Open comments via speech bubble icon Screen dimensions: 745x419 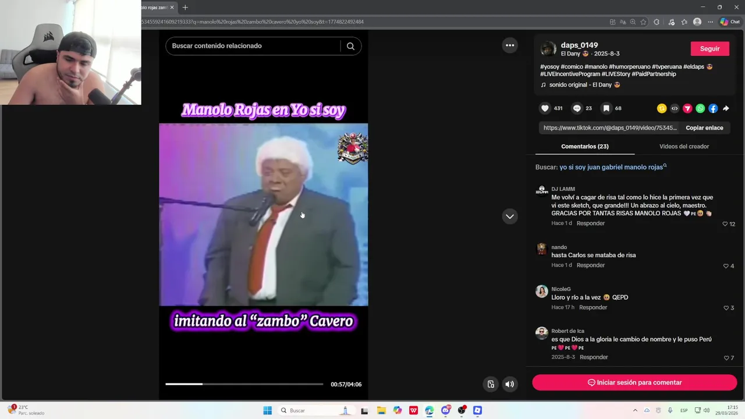point(577,108)
